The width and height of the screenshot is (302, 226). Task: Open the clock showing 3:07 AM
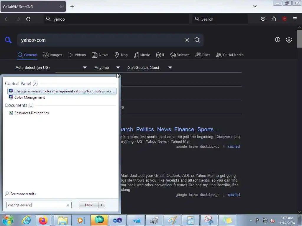(x=287, y=220)
